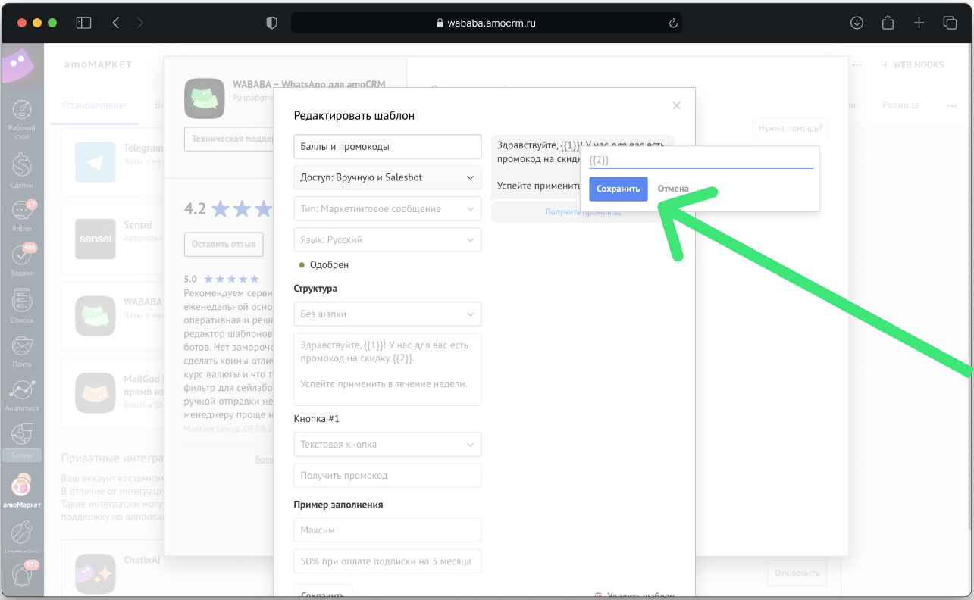This screenshot has width=974, height=600.
Task: Open the Доступ: Вручную и Salesbot dropdown
Action: 387,177
